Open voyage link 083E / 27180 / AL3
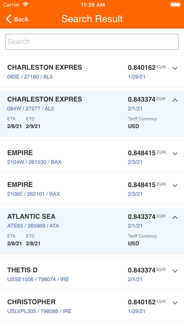 click(x=30, y=77)
